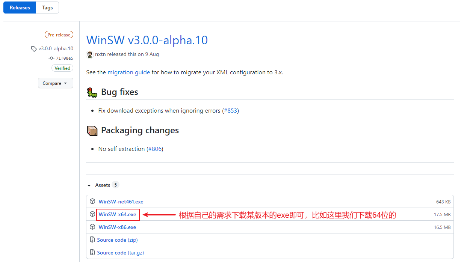
Task: Open the Compare dropdown
Action: [x=55, y=83]
